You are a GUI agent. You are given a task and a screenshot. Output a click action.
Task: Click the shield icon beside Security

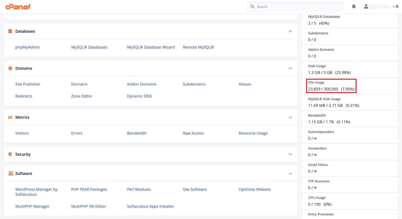pyautogui.click(x=10, y=154)
